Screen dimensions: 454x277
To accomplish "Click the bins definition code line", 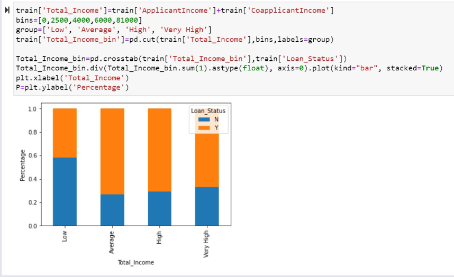I will click(79, 20).
